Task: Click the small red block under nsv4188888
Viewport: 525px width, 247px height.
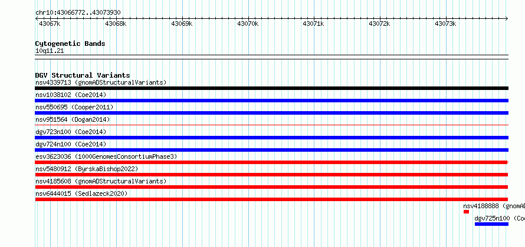Action: (x=466, y=212)
